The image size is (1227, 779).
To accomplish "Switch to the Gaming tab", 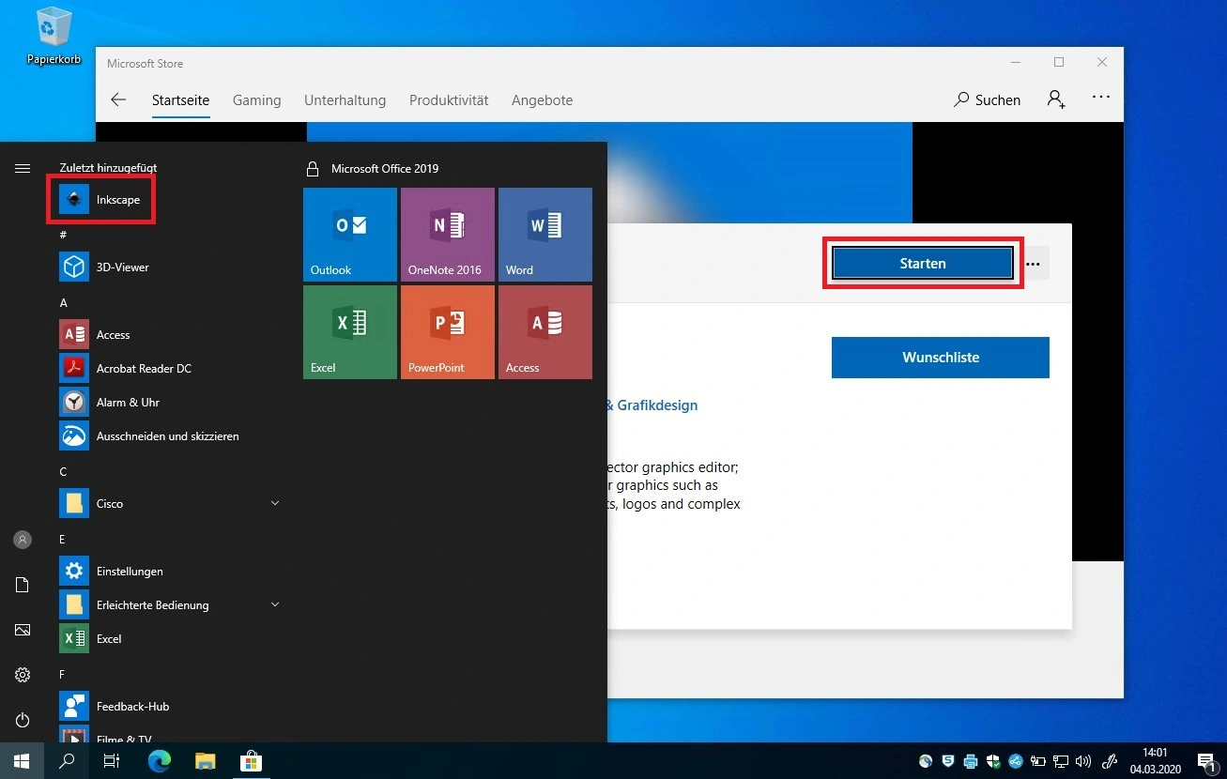I will coord(256,100).
